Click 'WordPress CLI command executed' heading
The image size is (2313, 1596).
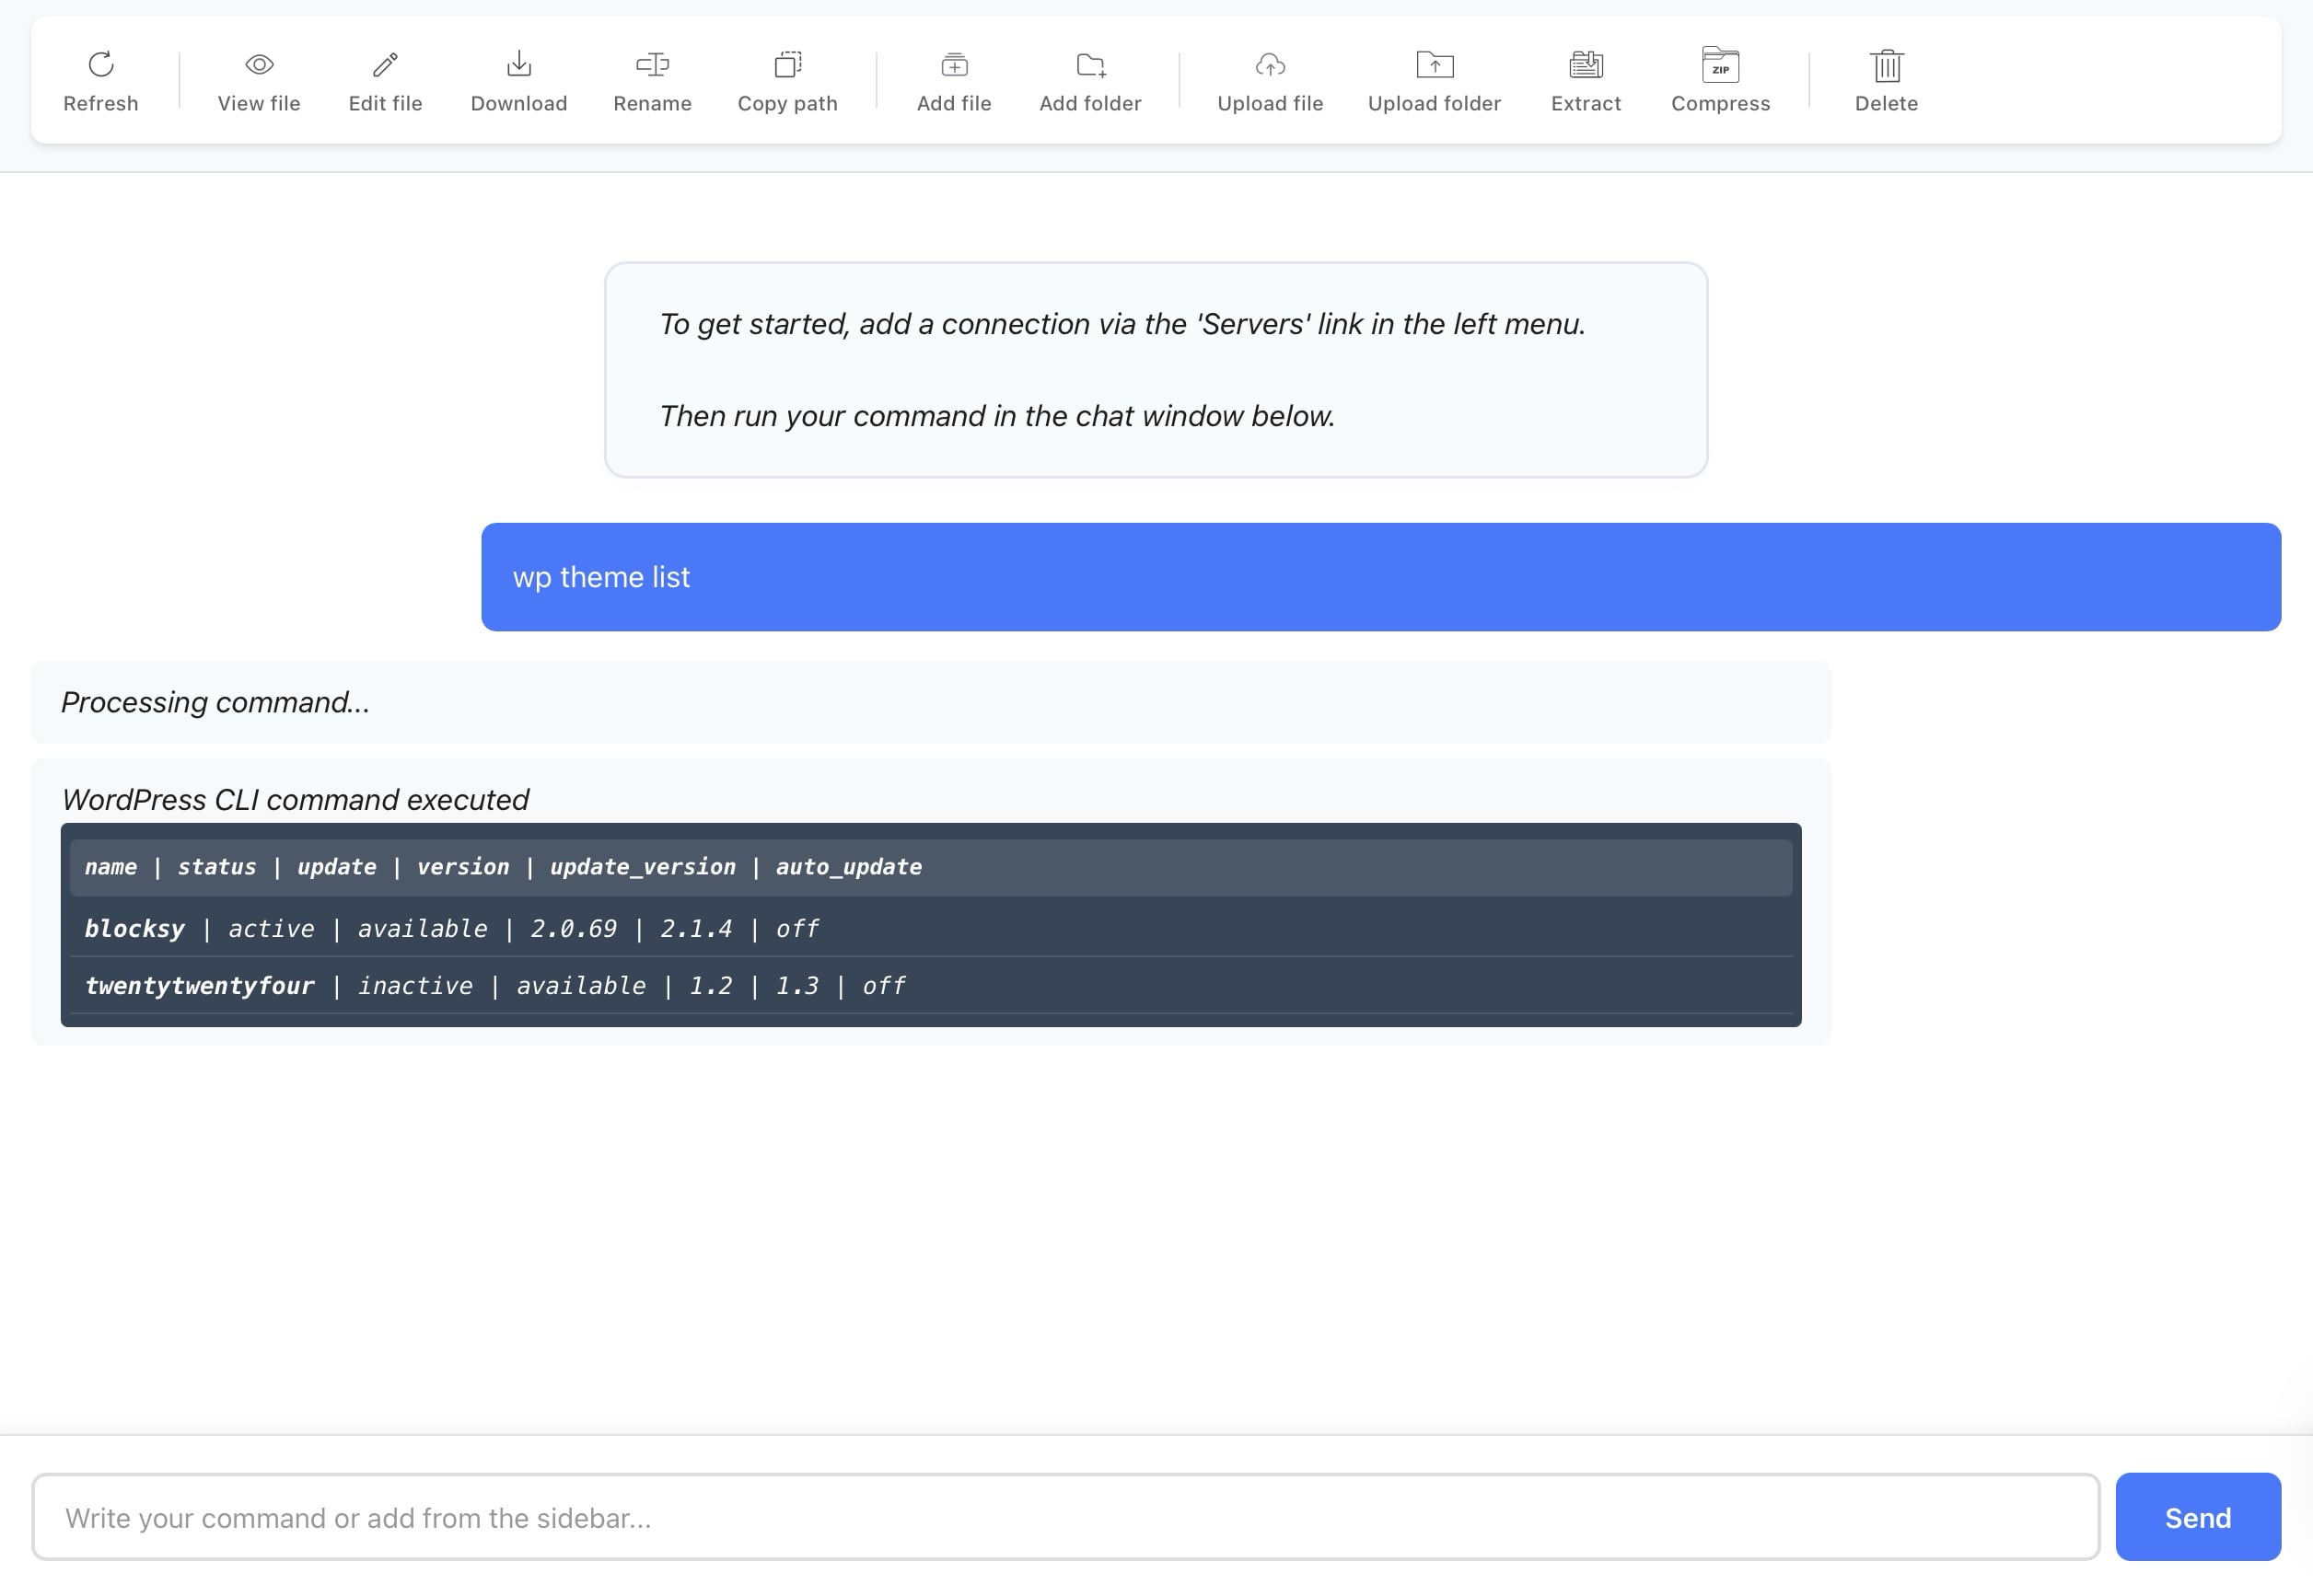[x=296, y=800]
